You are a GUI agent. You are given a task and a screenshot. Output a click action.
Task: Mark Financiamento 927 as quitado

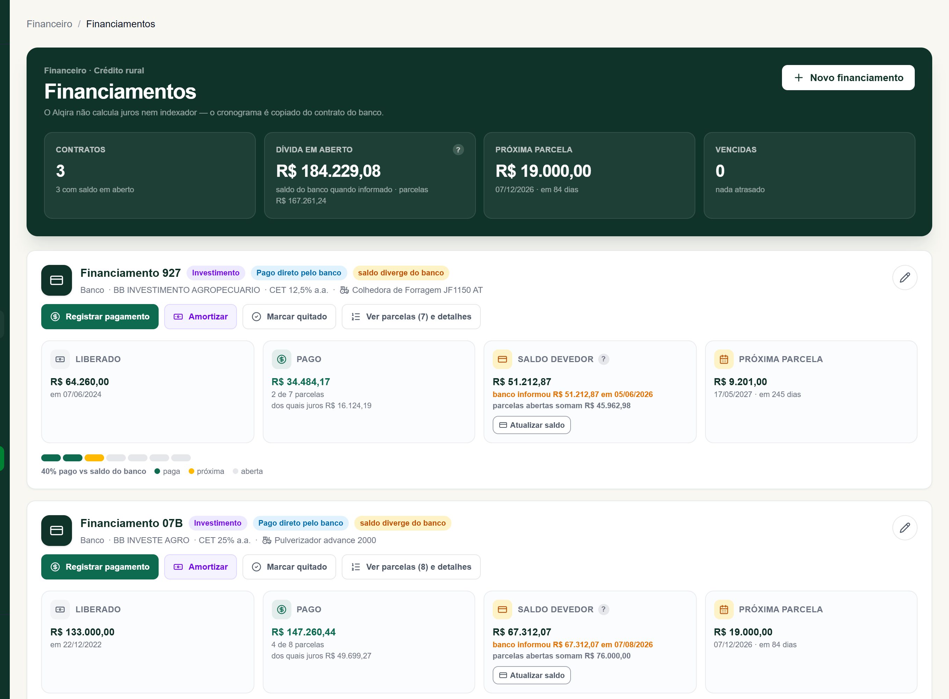(289, 317)
